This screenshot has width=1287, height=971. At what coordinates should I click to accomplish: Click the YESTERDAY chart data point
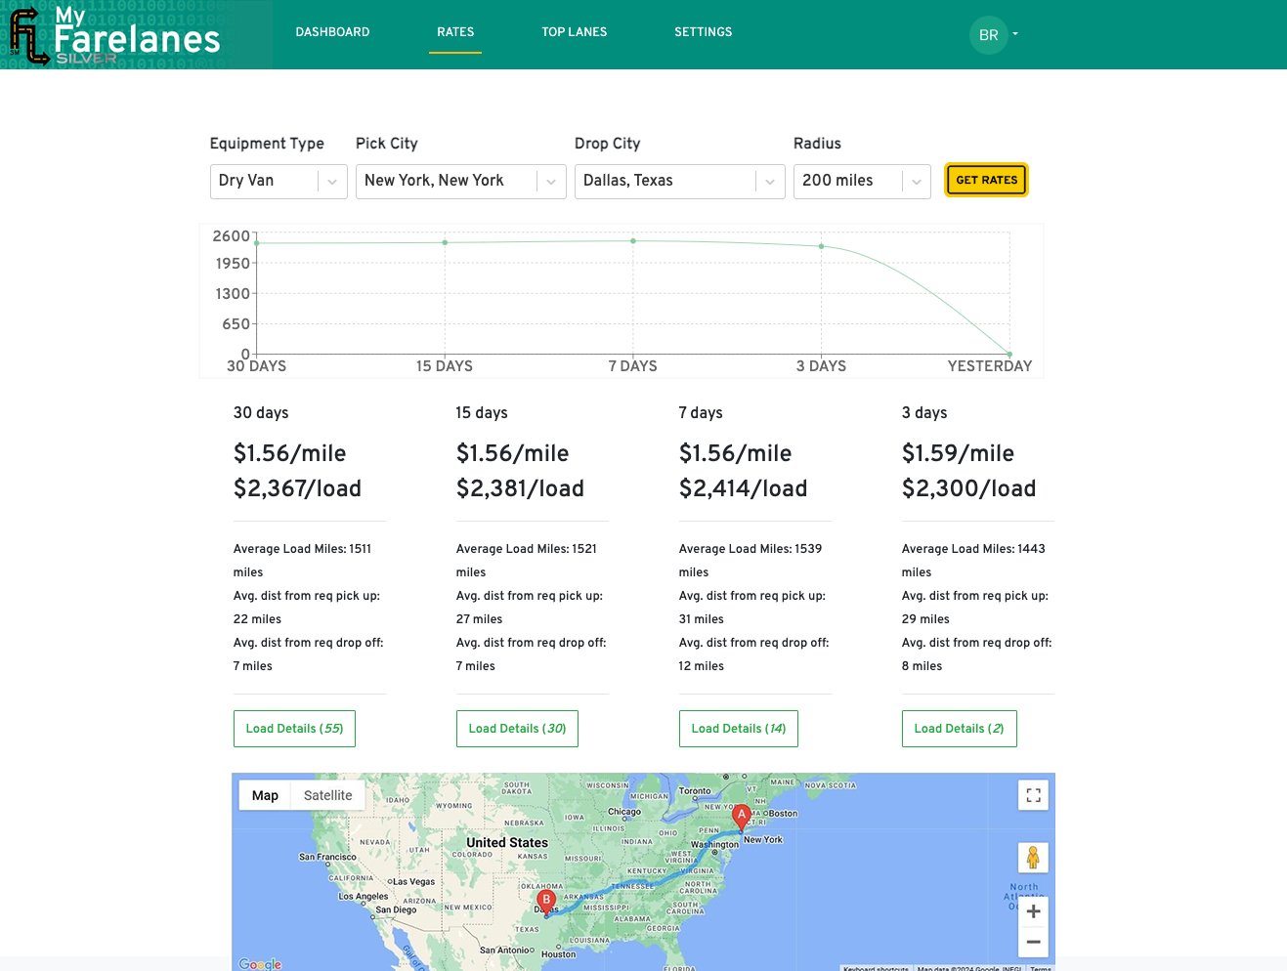1009,354
